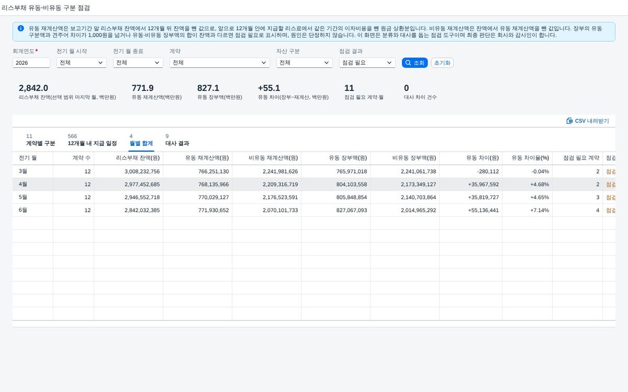Open the 전기 월 종료 dropdown
628x392 pixels.
coord(138,63)
